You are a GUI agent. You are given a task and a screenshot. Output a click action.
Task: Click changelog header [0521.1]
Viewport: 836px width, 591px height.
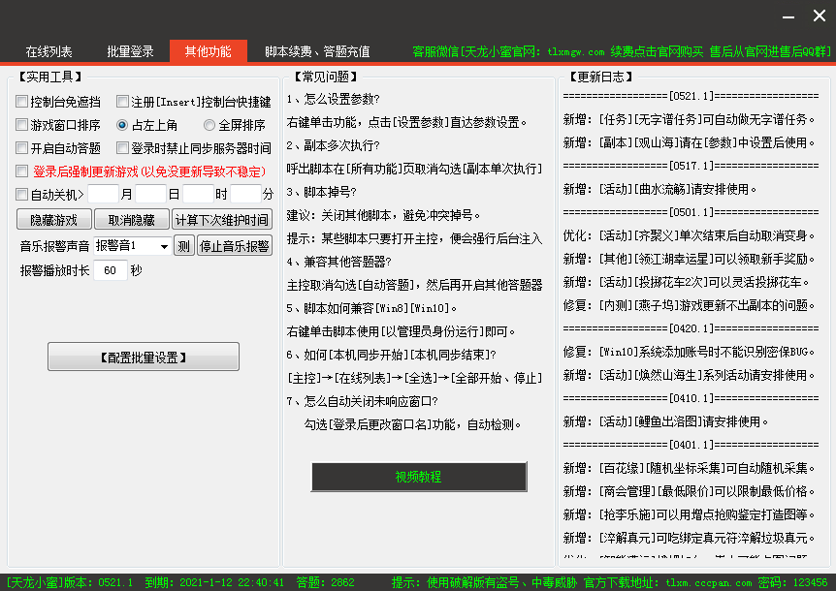click(x=691, y=96)
